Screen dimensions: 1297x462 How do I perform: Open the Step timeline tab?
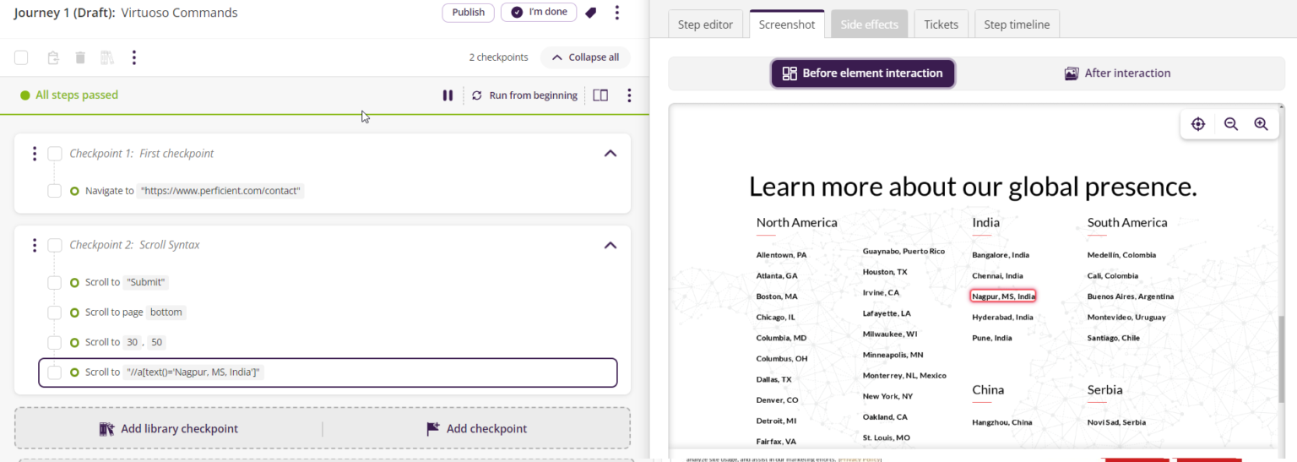(x=1017, y=24)
